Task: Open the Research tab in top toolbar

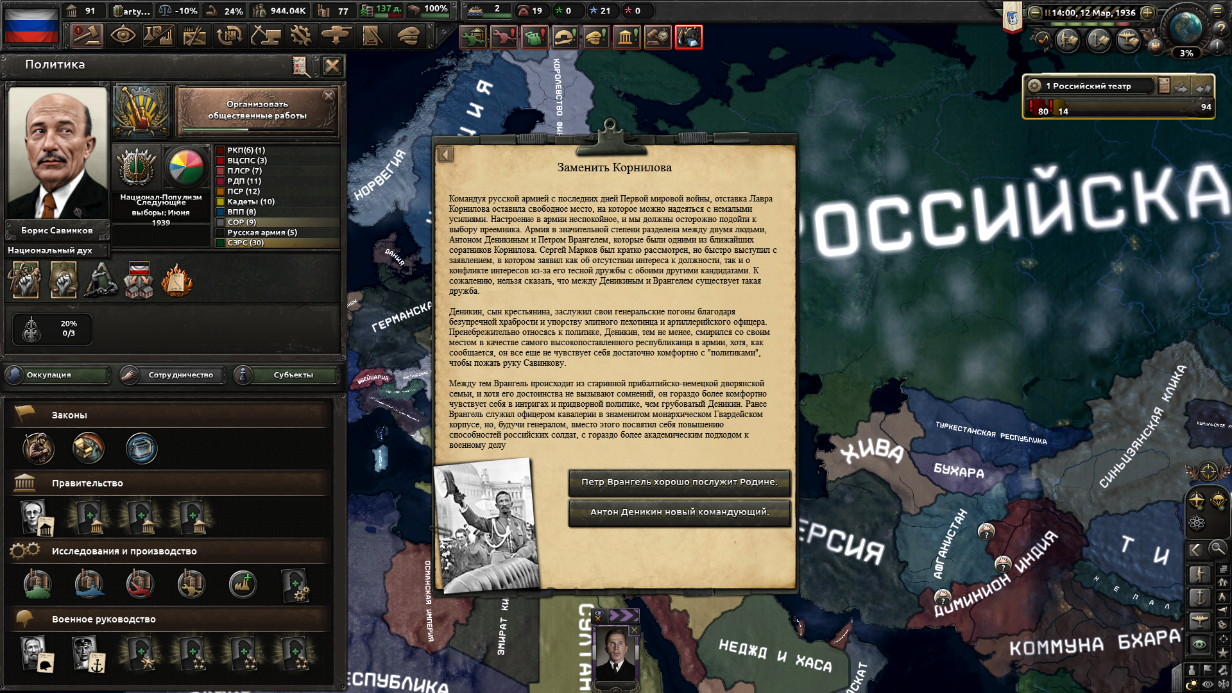Action: pos(158,36)
